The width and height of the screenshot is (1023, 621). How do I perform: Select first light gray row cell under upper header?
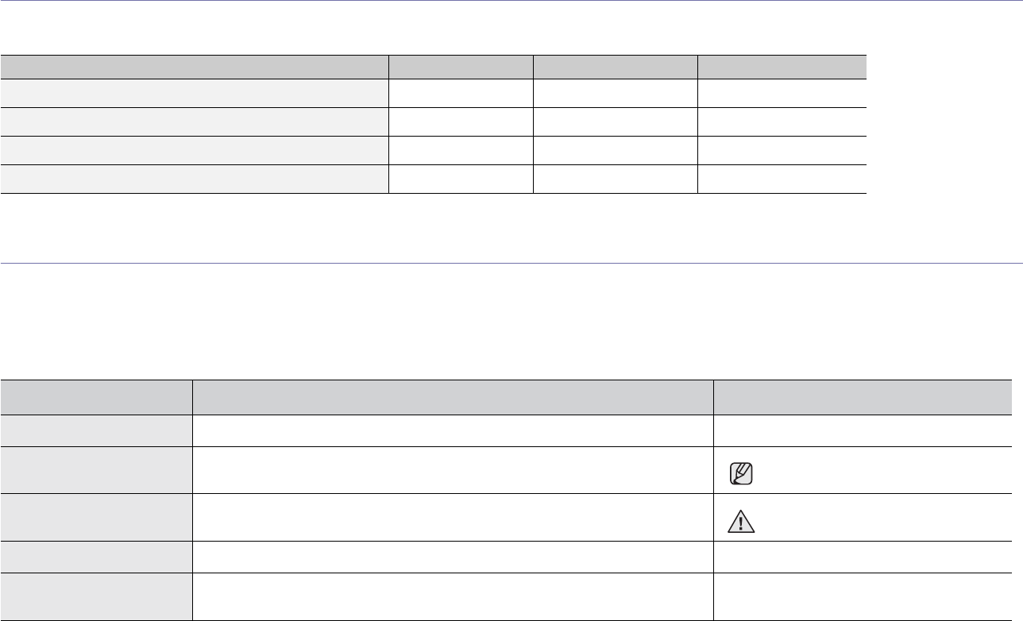click(194, 92)
